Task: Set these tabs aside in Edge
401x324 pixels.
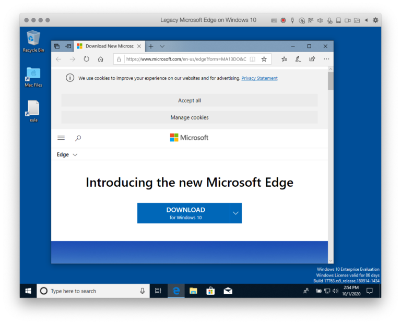Action: pos(68,46)
